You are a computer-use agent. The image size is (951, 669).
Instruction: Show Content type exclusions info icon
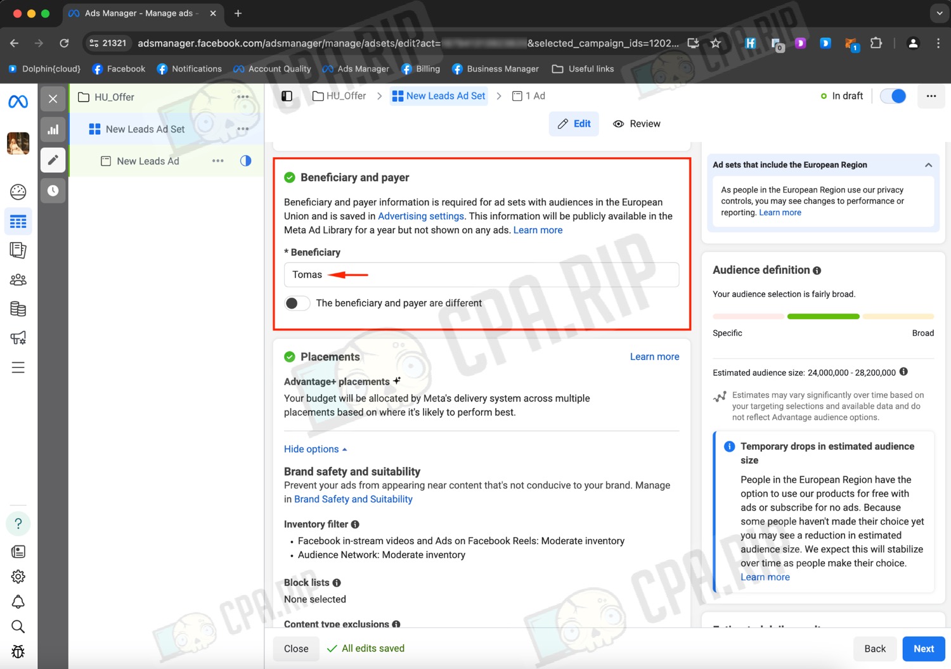[396, 624]
